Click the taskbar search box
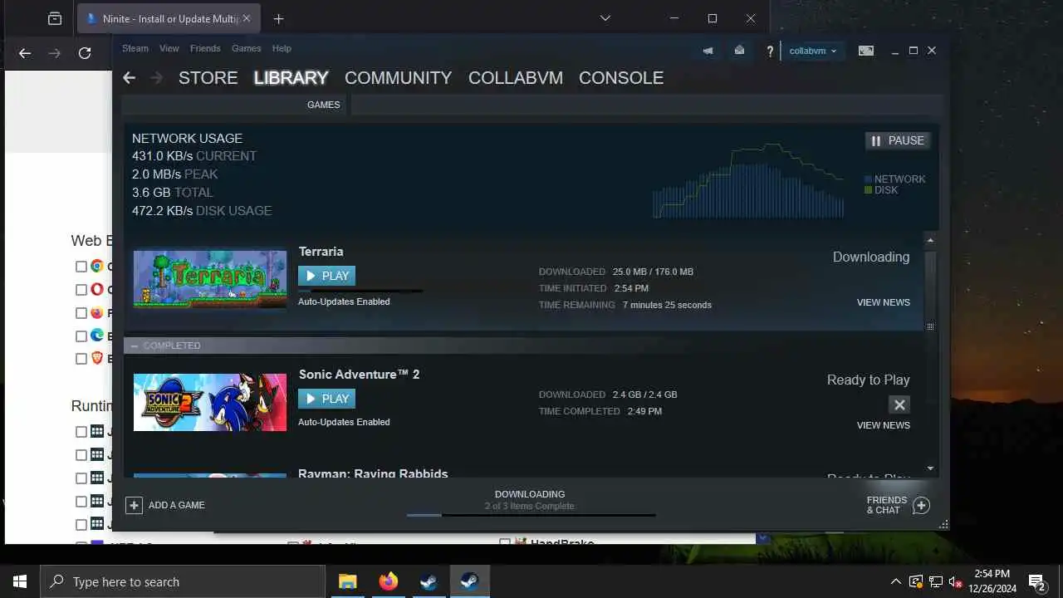This screenshot has width=1063, height=598. (x=183, y=581)
